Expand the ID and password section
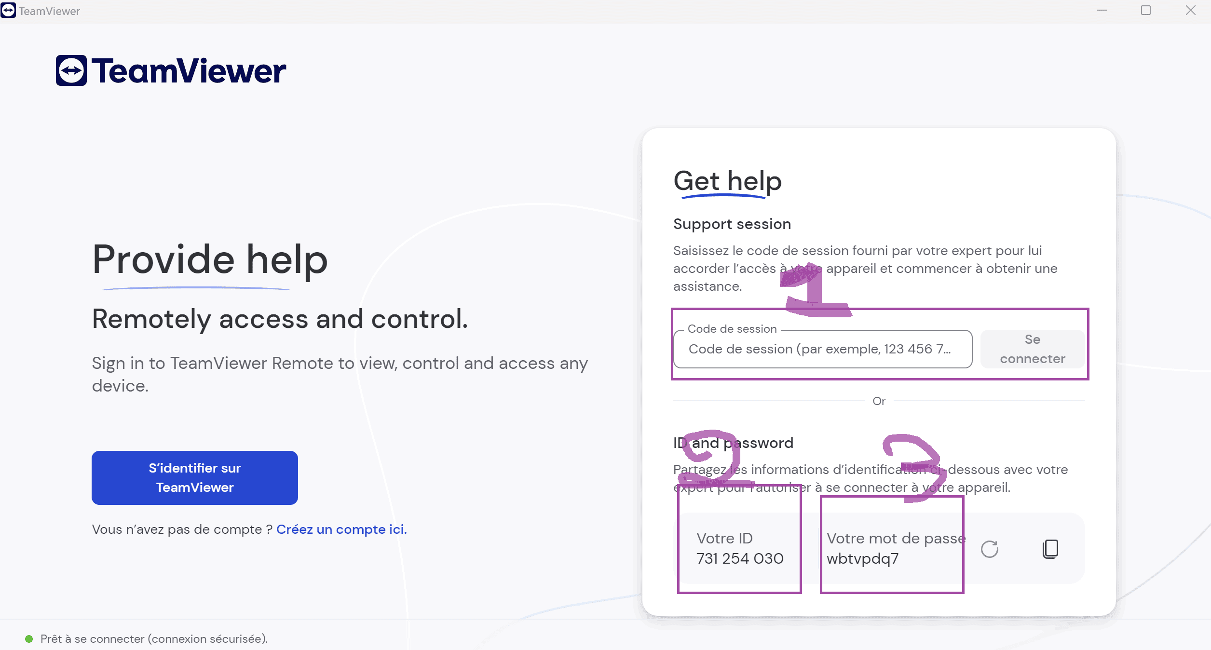Viewport: 1211px width, 650px height. pyautogui.click(x=733, y=443)
